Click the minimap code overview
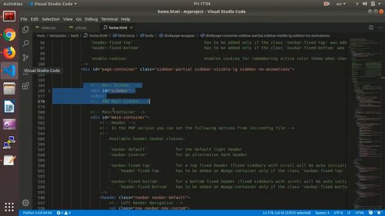The height and width of the screenshot is (216, 385). 366,124
